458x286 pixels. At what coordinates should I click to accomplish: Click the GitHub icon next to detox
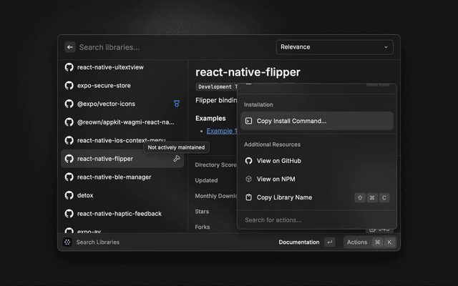[69, 195]
